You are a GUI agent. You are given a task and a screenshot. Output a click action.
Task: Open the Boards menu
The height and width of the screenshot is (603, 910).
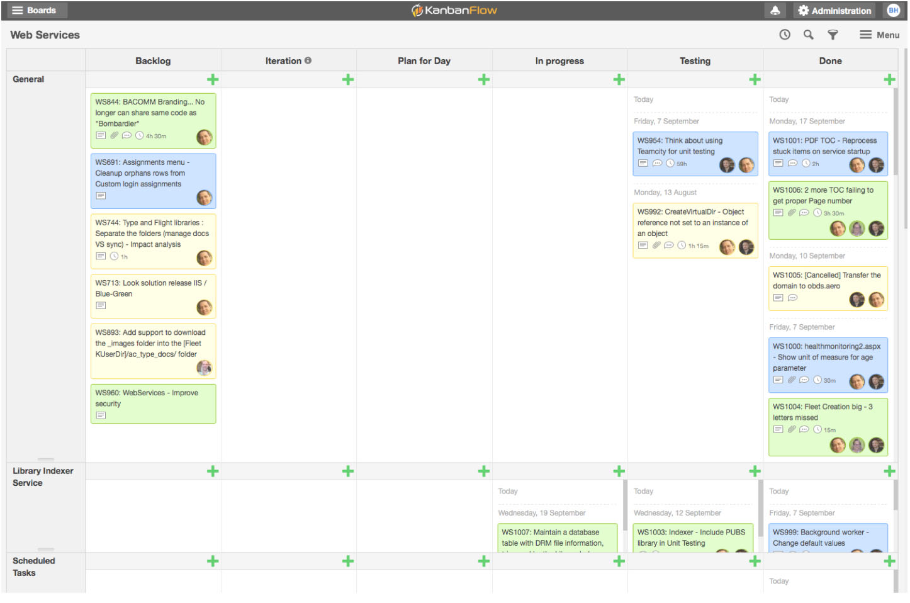point(35,11)
